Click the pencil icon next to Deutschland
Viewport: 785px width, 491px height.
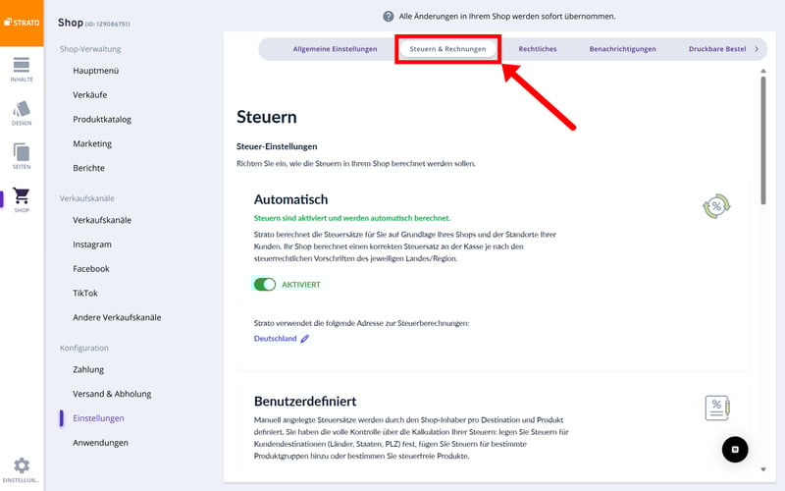pyautogui.click(x=305, y=339)
